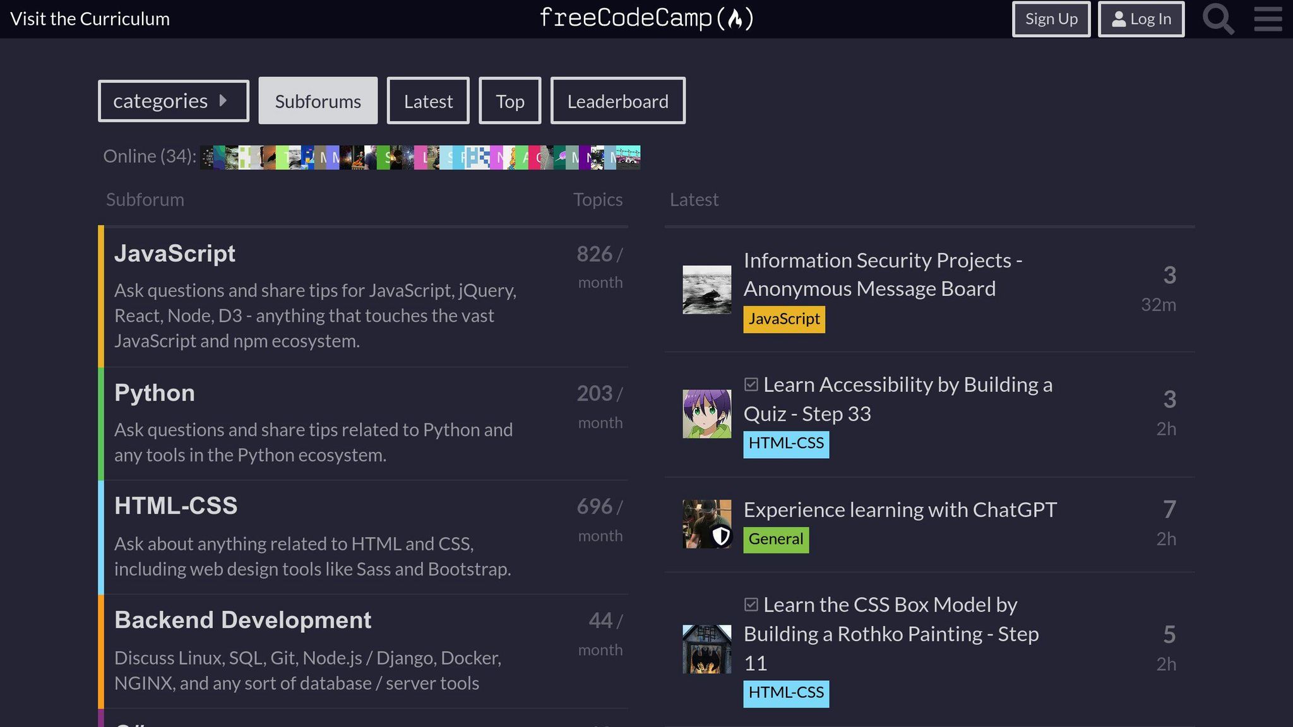The image size is (1293, 727).
Task: Open the Leaderboard view
Action: coord(618,100)
